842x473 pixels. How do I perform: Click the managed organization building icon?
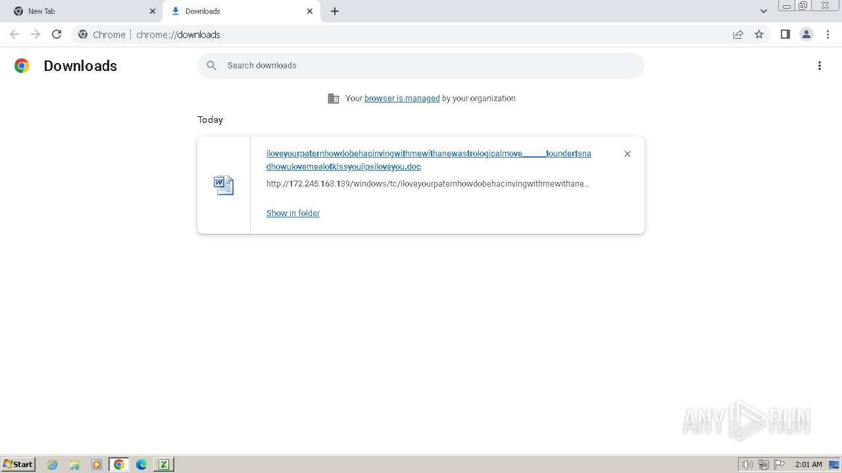[x=334, y=99]
